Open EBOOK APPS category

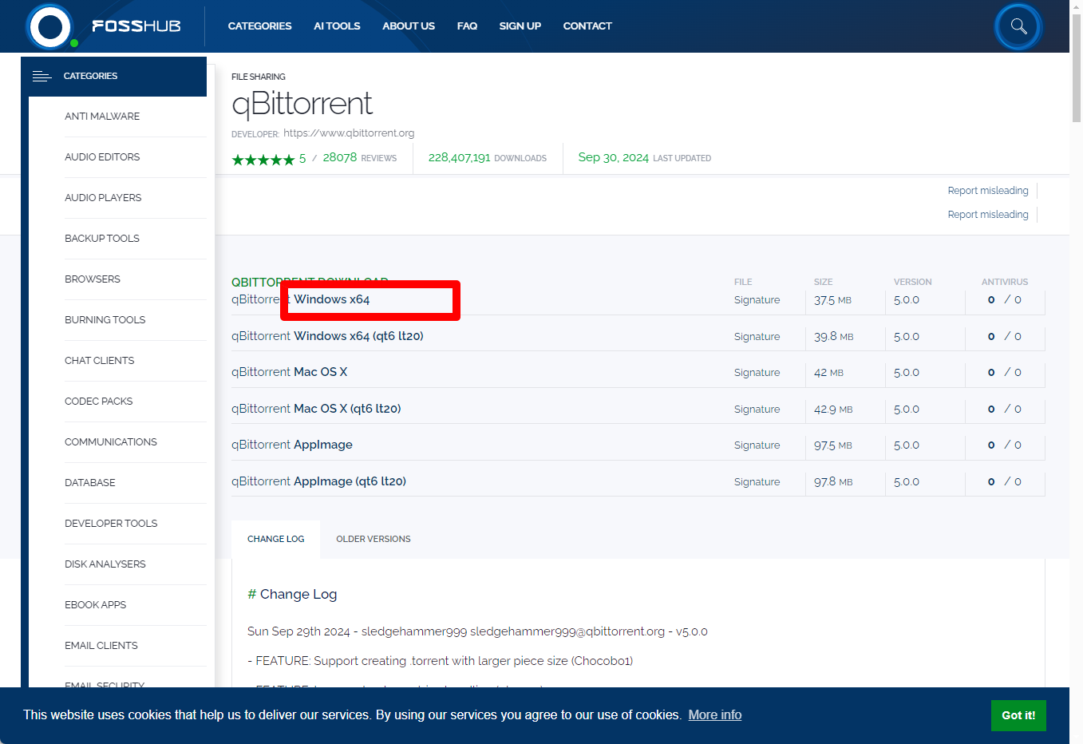coord(96,605)
